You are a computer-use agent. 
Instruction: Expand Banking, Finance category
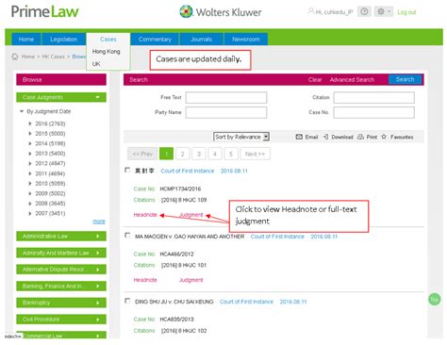click(61, 286)
